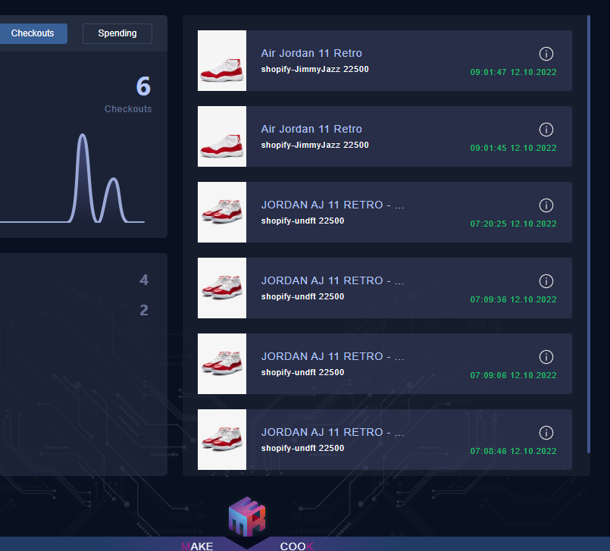Screen dimensions: 610x551
Task: Click shopify-JimmyJazz 22500 on 09:01:47 row
Action: pyautogui.click(x=314, y=69)
